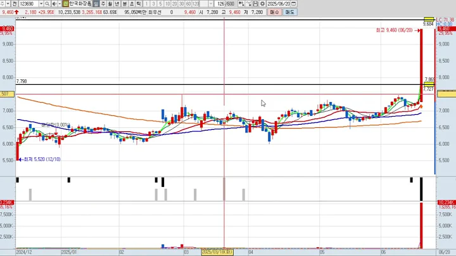Open the stock code 123690 history dropdown
456x256 pixels.
tap(41, 4)
